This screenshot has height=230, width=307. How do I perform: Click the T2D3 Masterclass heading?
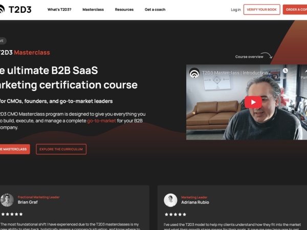25,53
